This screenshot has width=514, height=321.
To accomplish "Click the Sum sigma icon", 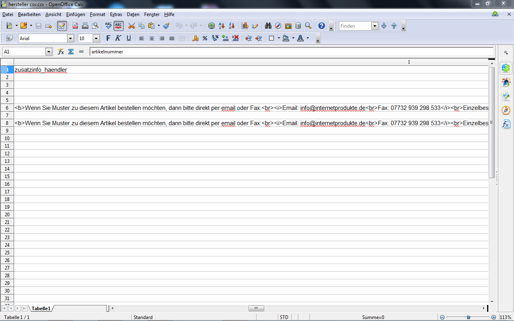I will click(x=71, y=52).
